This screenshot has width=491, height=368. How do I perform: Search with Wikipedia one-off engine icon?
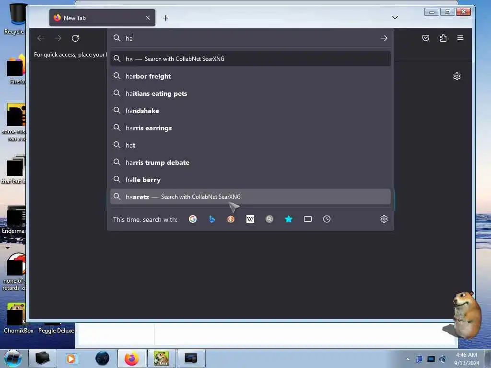click(x=250, y=219)
